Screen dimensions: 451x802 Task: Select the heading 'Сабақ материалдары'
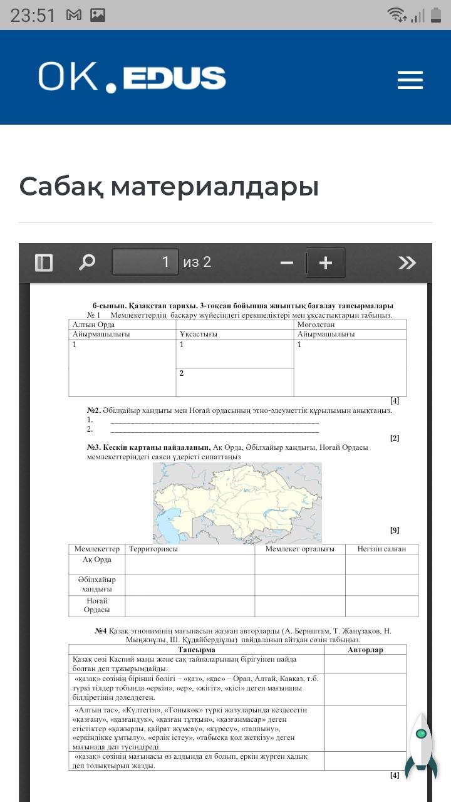point(169,187)
